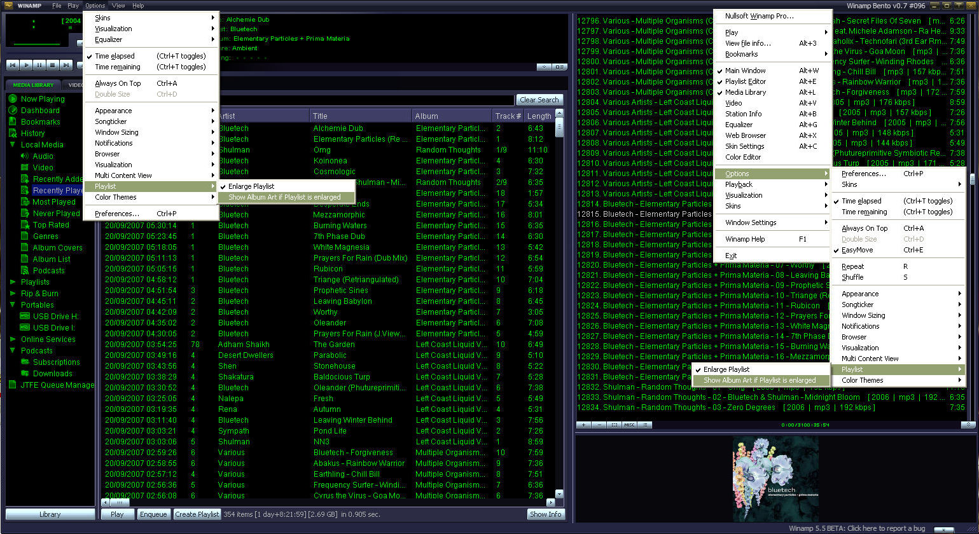Expand the Playlists tree node
The height and width of the screenshot is (534, 979).
pos(13,282)
